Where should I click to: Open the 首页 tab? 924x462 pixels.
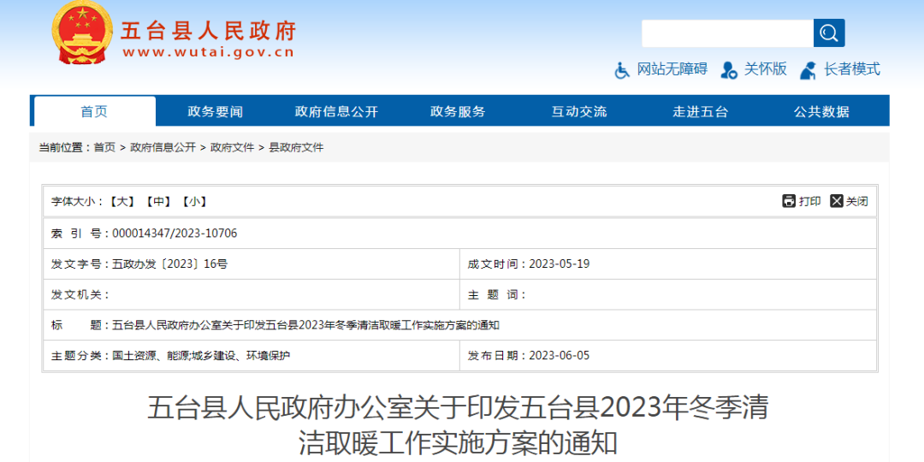pos(95,111)
